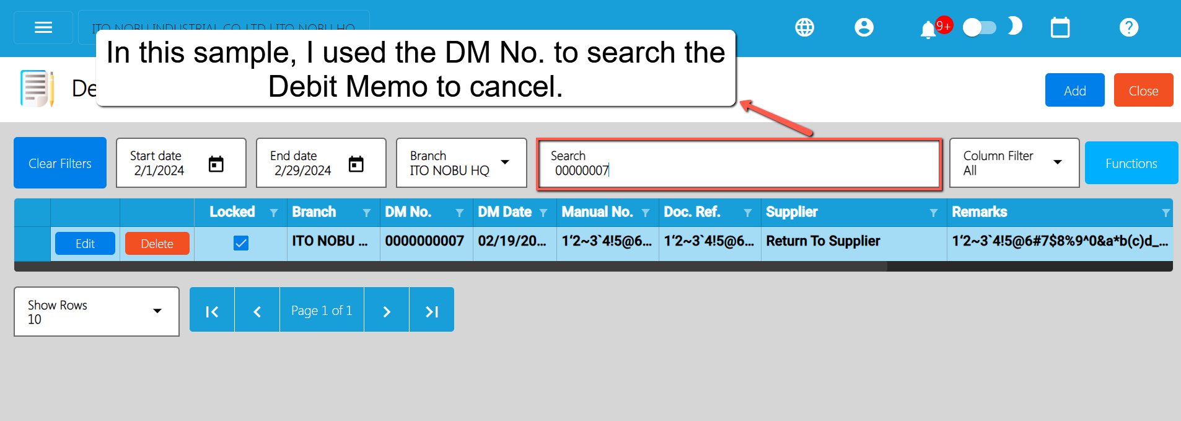Open the user account profile icon
Image resolution: width=1181 pixels, height=421 pixels.
coord(864,27)
